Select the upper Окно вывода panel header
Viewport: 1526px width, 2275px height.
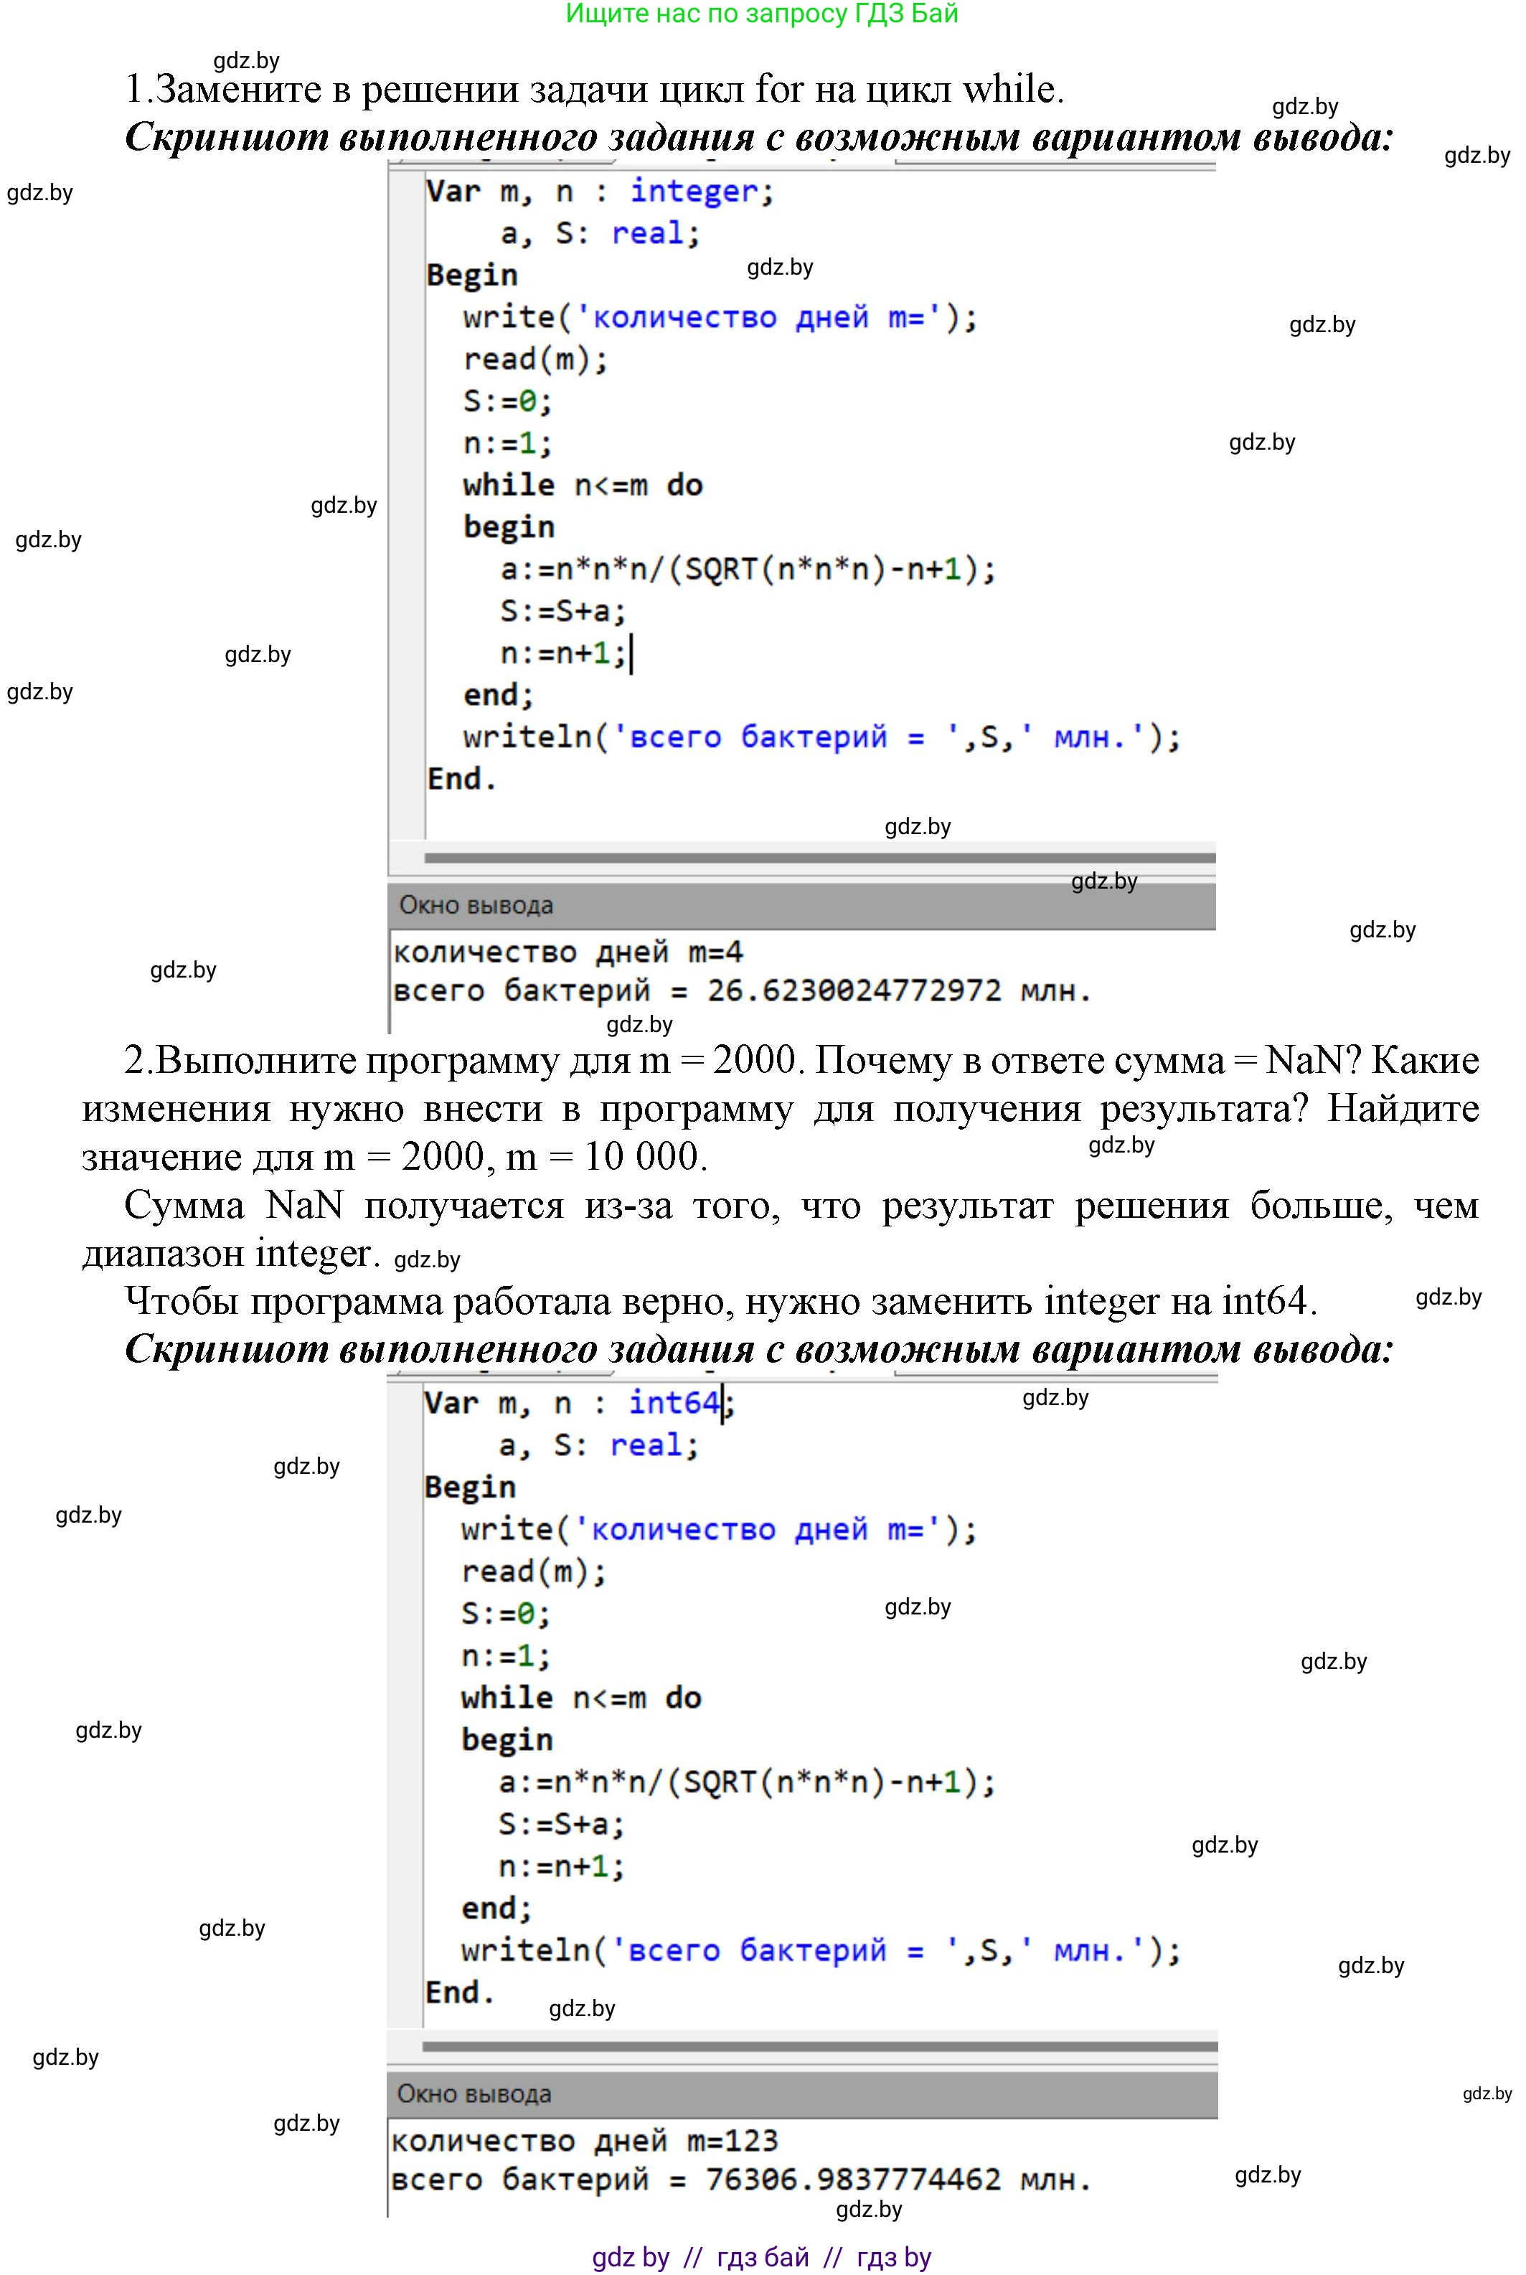tap(477, 906)
